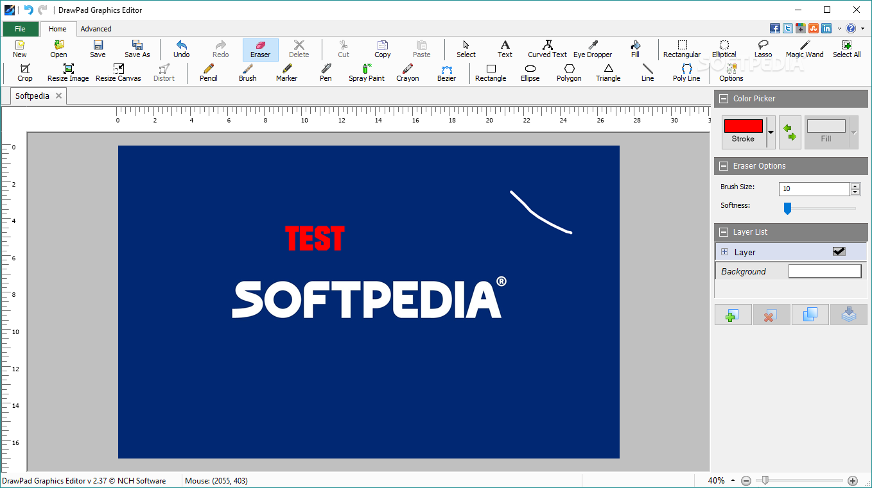Screen dimensions: 872x488
Task: Click the Brush Size input field
Action: coord(814,189)
